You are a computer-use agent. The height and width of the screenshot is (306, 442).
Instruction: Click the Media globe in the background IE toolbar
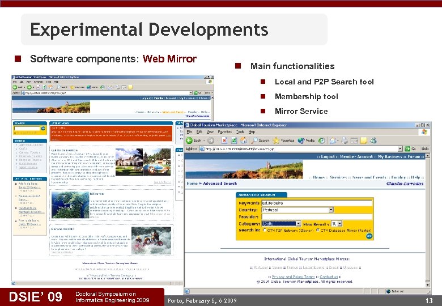(x=89, y=87)
